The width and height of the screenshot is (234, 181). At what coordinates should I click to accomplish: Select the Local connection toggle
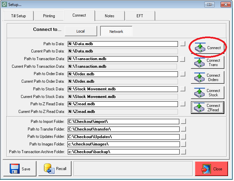coord(80,31)
